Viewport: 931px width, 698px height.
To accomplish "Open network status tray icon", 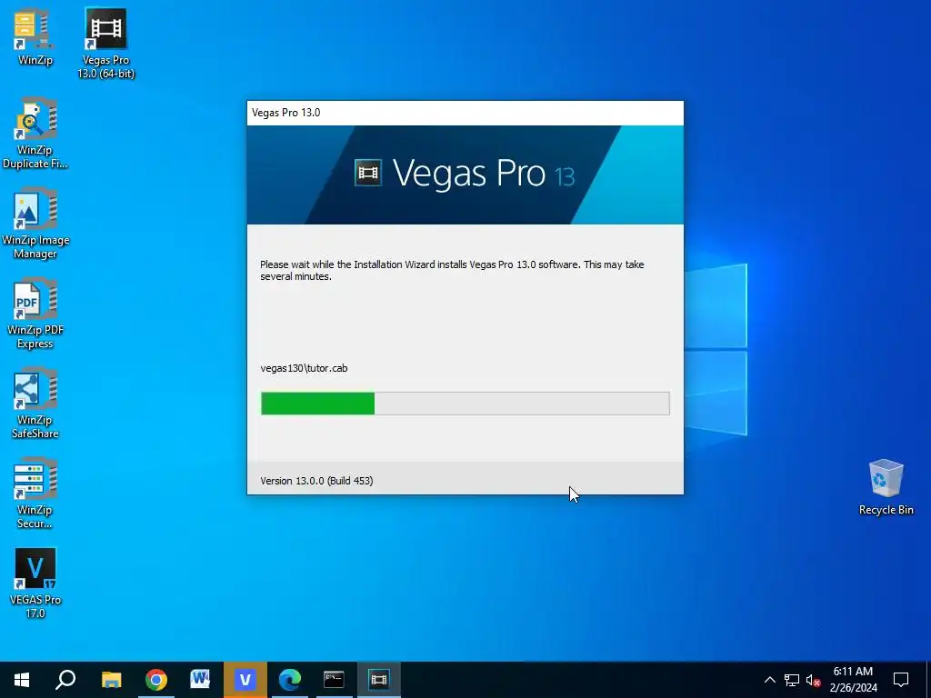I will tap(792, 680).
